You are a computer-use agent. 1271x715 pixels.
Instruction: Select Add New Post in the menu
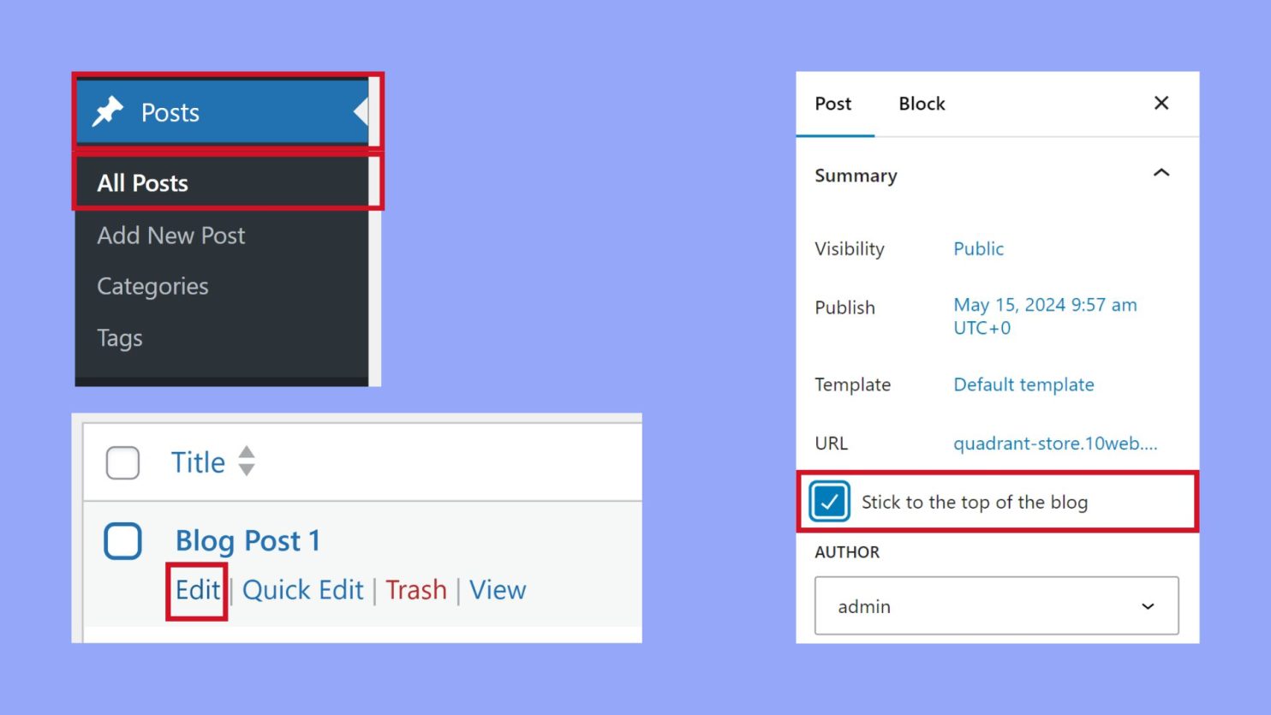coord(170,235)
